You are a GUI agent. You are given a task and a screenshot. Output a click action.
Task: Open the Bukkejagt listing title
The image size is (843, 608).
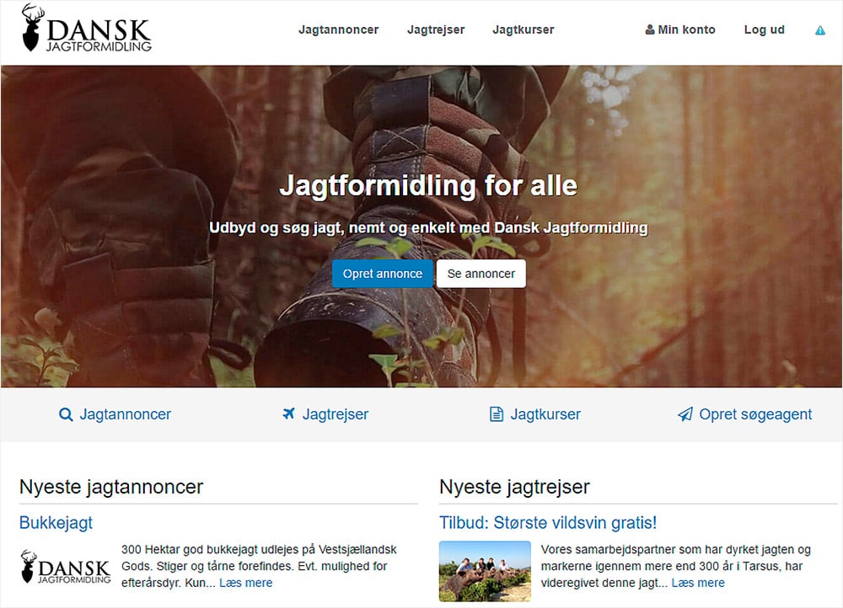tap(56, 523)
